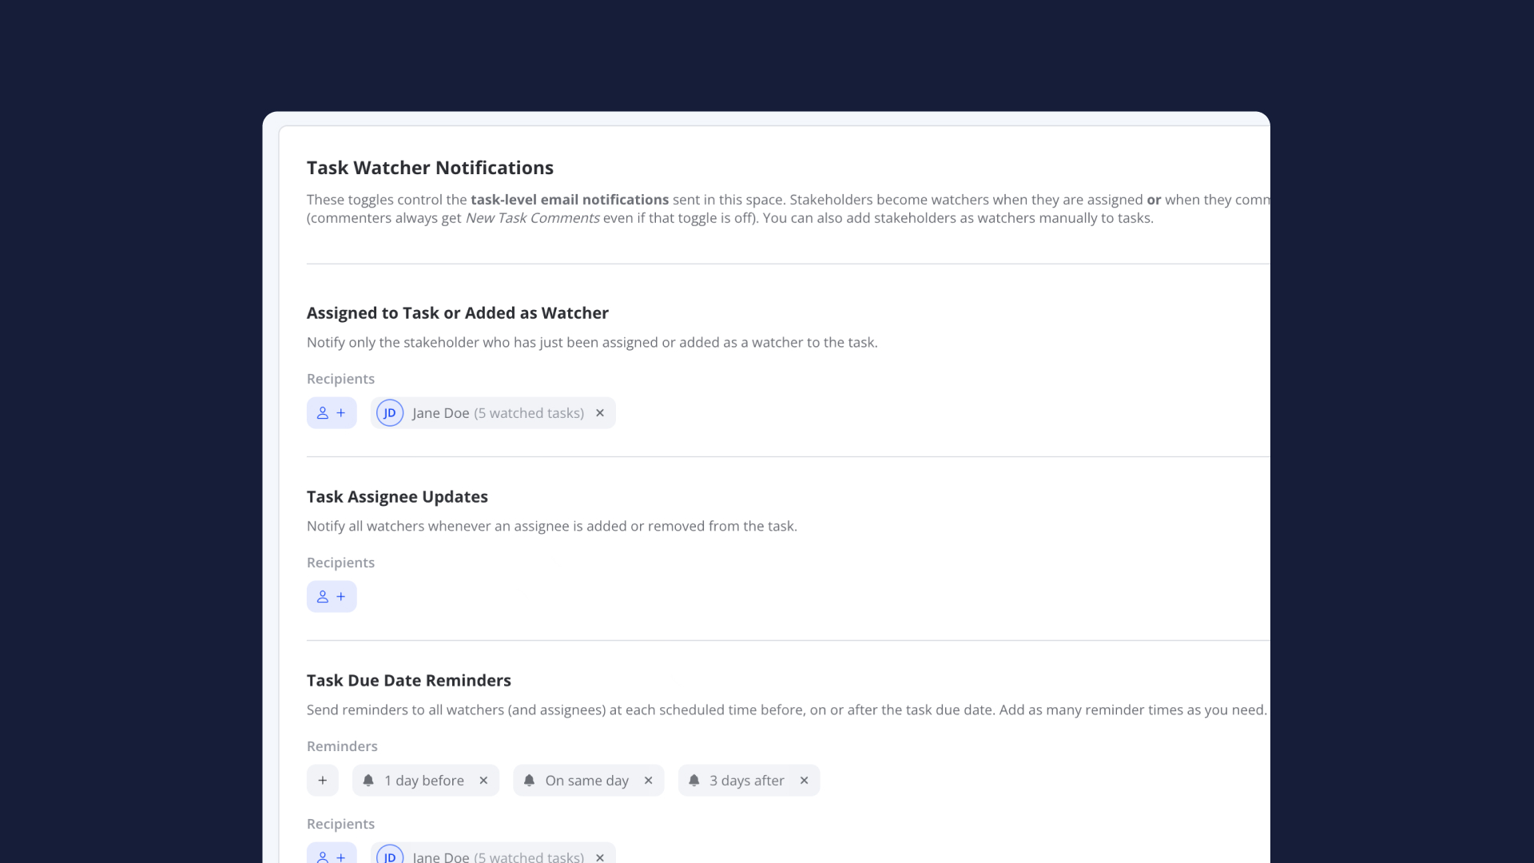Remove the 1 day before reminder

(x=483, y=781)
